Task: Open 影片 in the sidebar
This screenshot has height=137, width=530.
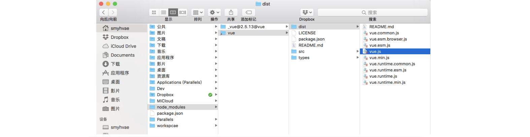Action: tap(122, 91)
